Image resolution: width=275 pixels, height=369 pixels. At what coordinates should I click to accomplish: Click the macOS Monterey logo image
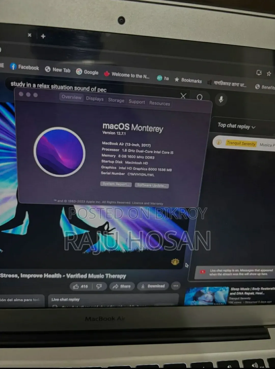coord(60,152)
